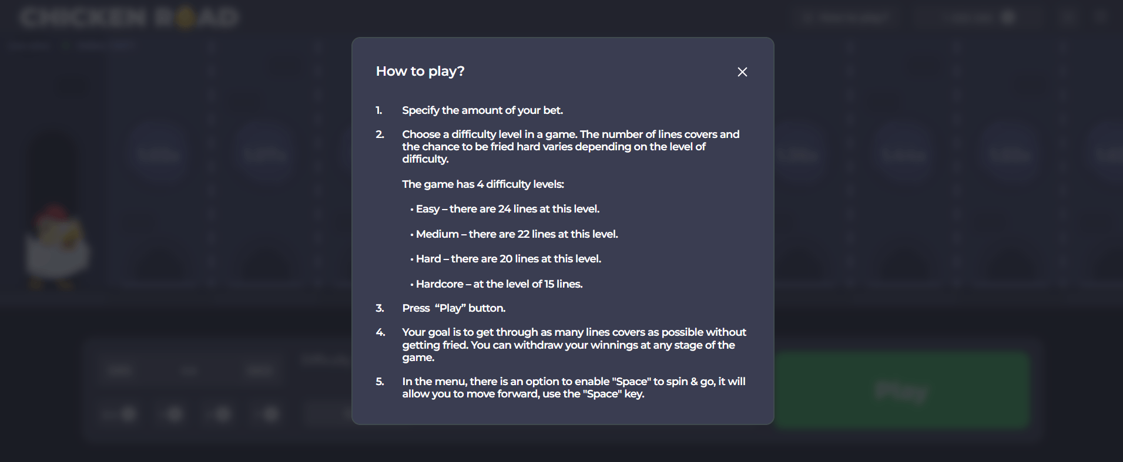This screenshot has width=1123, height=462.
Task: Click the Medium difficulty line in the list
Action: click(517, 234)
